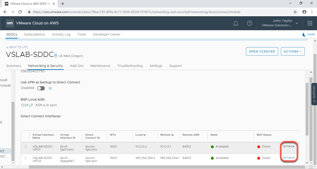317x169 pixels.
Task: Click the OPEN VCENTER button
Action: [x=262, y=52]
